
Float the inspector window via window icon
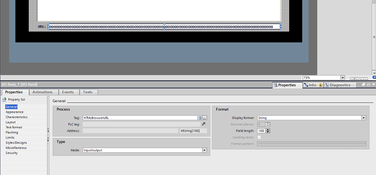point(363,85)
